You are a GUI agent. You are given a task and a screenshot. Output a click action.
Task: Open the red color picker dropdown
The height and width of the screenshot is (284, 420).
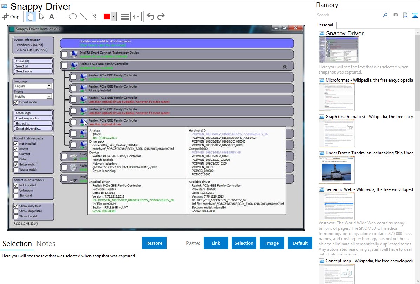click(114, 16)
